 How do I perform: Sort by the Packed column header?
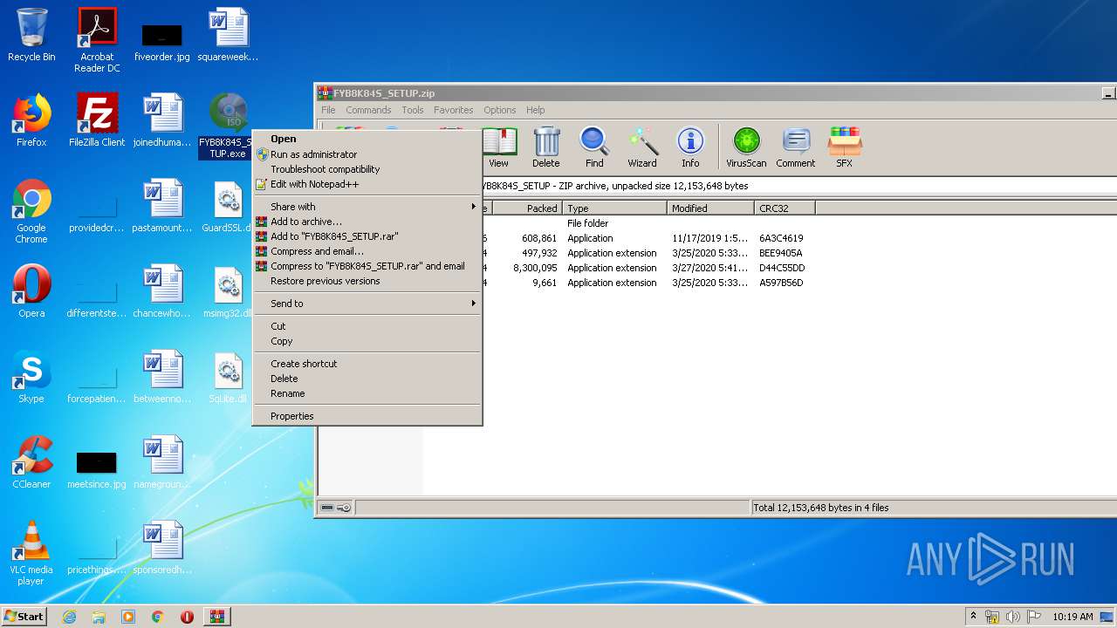528,208
